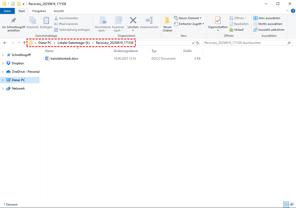The image size is (296, 208).
Task: Open the Datei menu tab
Action: (7, 11)
